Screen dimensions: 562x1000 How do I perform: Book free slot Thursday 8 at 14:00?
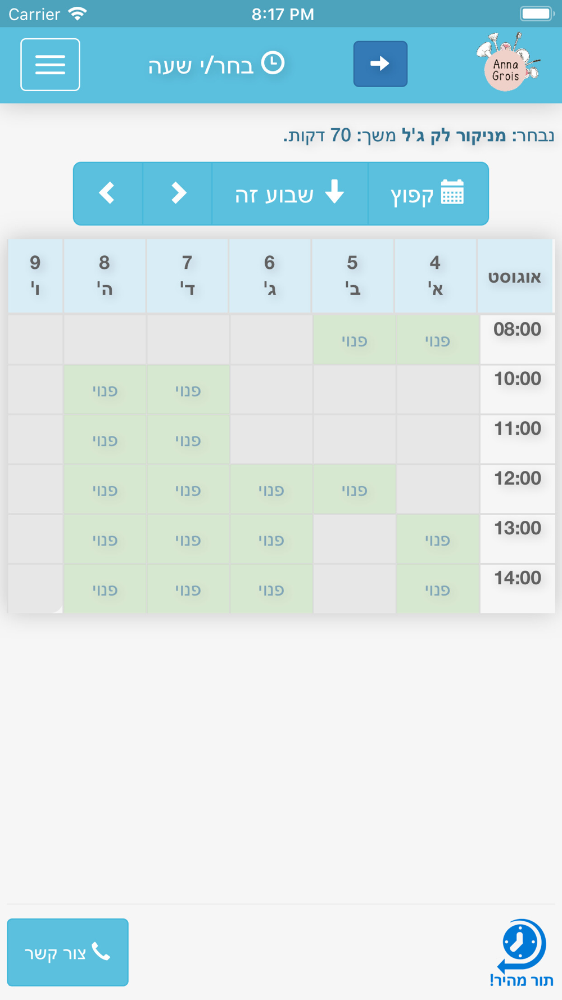coord(105,589)
